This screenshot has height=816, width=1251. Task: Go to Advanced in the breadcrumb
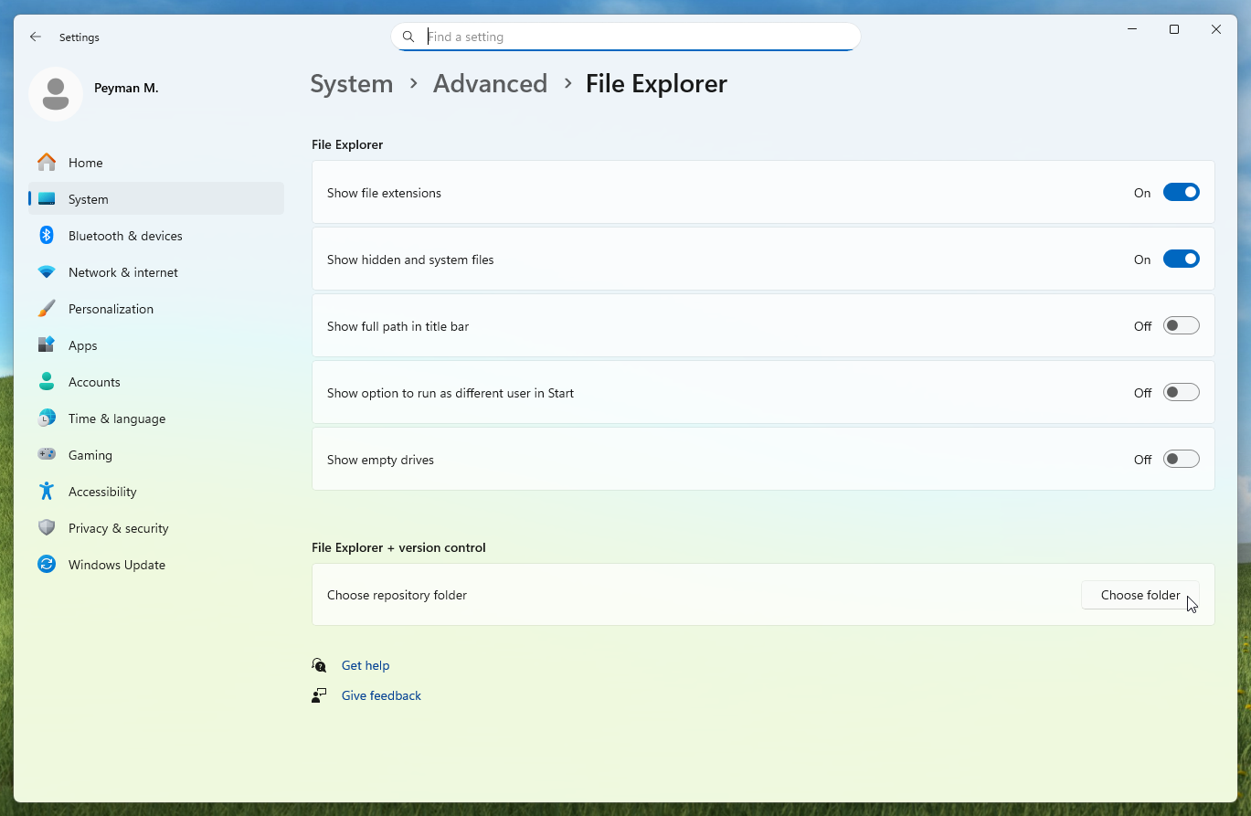click(x=490, y=84)
